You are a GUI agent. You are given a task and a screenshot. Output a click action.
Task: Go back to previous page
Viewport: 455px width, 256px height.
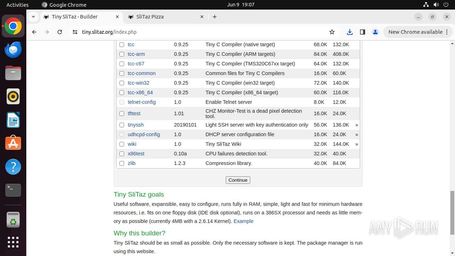[x=34, y=32]
